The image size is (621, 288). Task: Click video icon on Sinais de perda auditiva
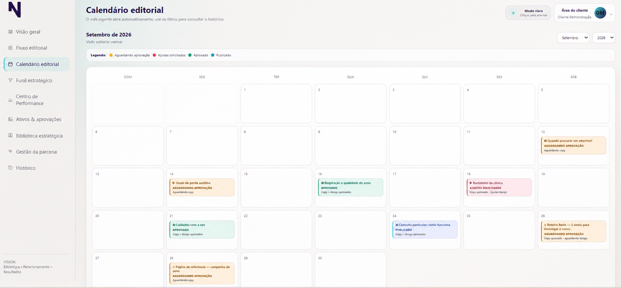[174, 183]
